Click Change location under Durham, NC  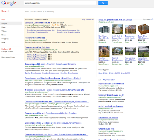coord(7,52)
